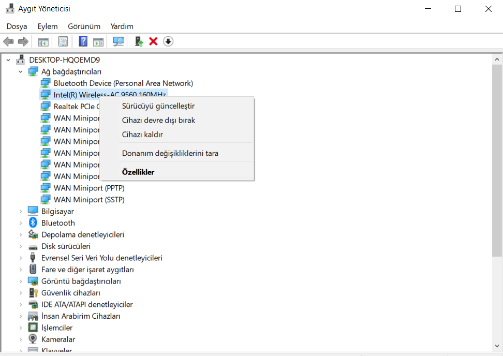Click the Back navigation arrow icon
The width and height of the screenshot is (503, 356).
(8, 41)
